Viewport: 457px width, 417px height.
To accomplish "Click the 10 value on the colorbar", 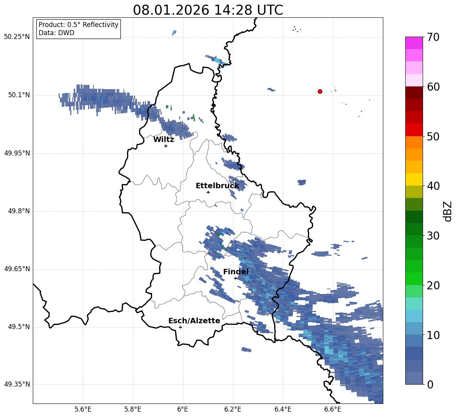I will coord(433,335).
